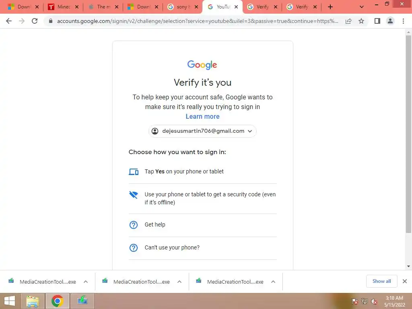Open Chrome three-dot menu
412x309 pixels.
point(403,21)
